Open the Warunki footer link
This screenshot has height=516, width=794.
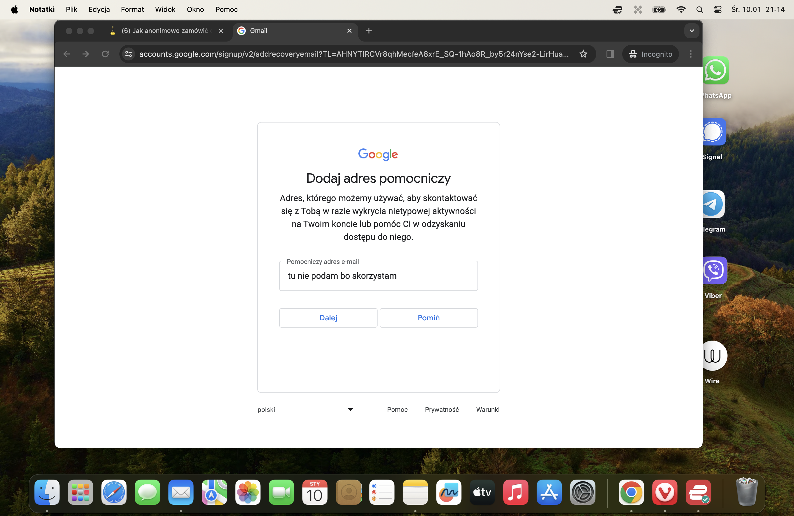pos(487,409)
